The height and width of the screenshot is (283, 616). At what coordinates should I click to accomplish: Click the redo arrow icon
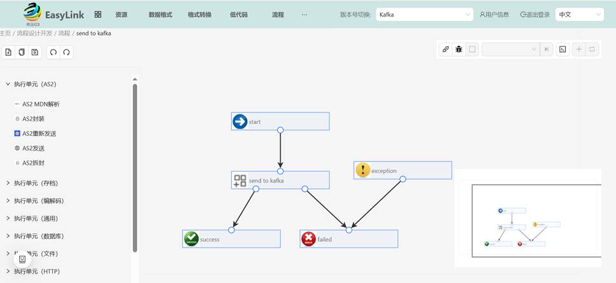[66, 52]
